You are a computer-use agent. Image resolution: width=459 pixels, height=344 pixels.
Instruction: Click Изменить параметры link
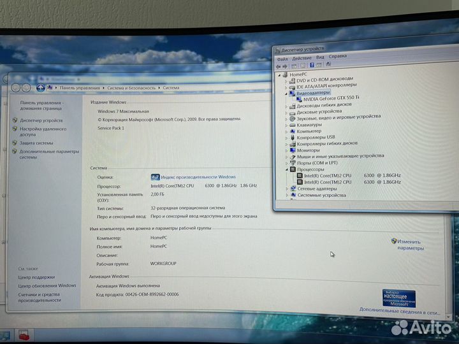tap(411, 245)
